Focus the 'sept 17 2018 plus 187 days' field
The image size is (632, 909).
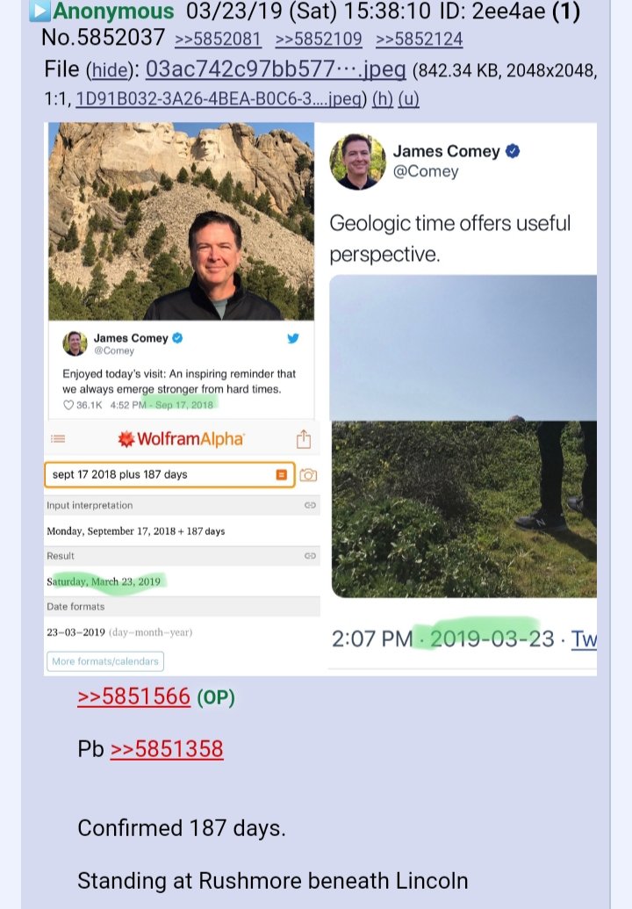[x=169, y=475]
